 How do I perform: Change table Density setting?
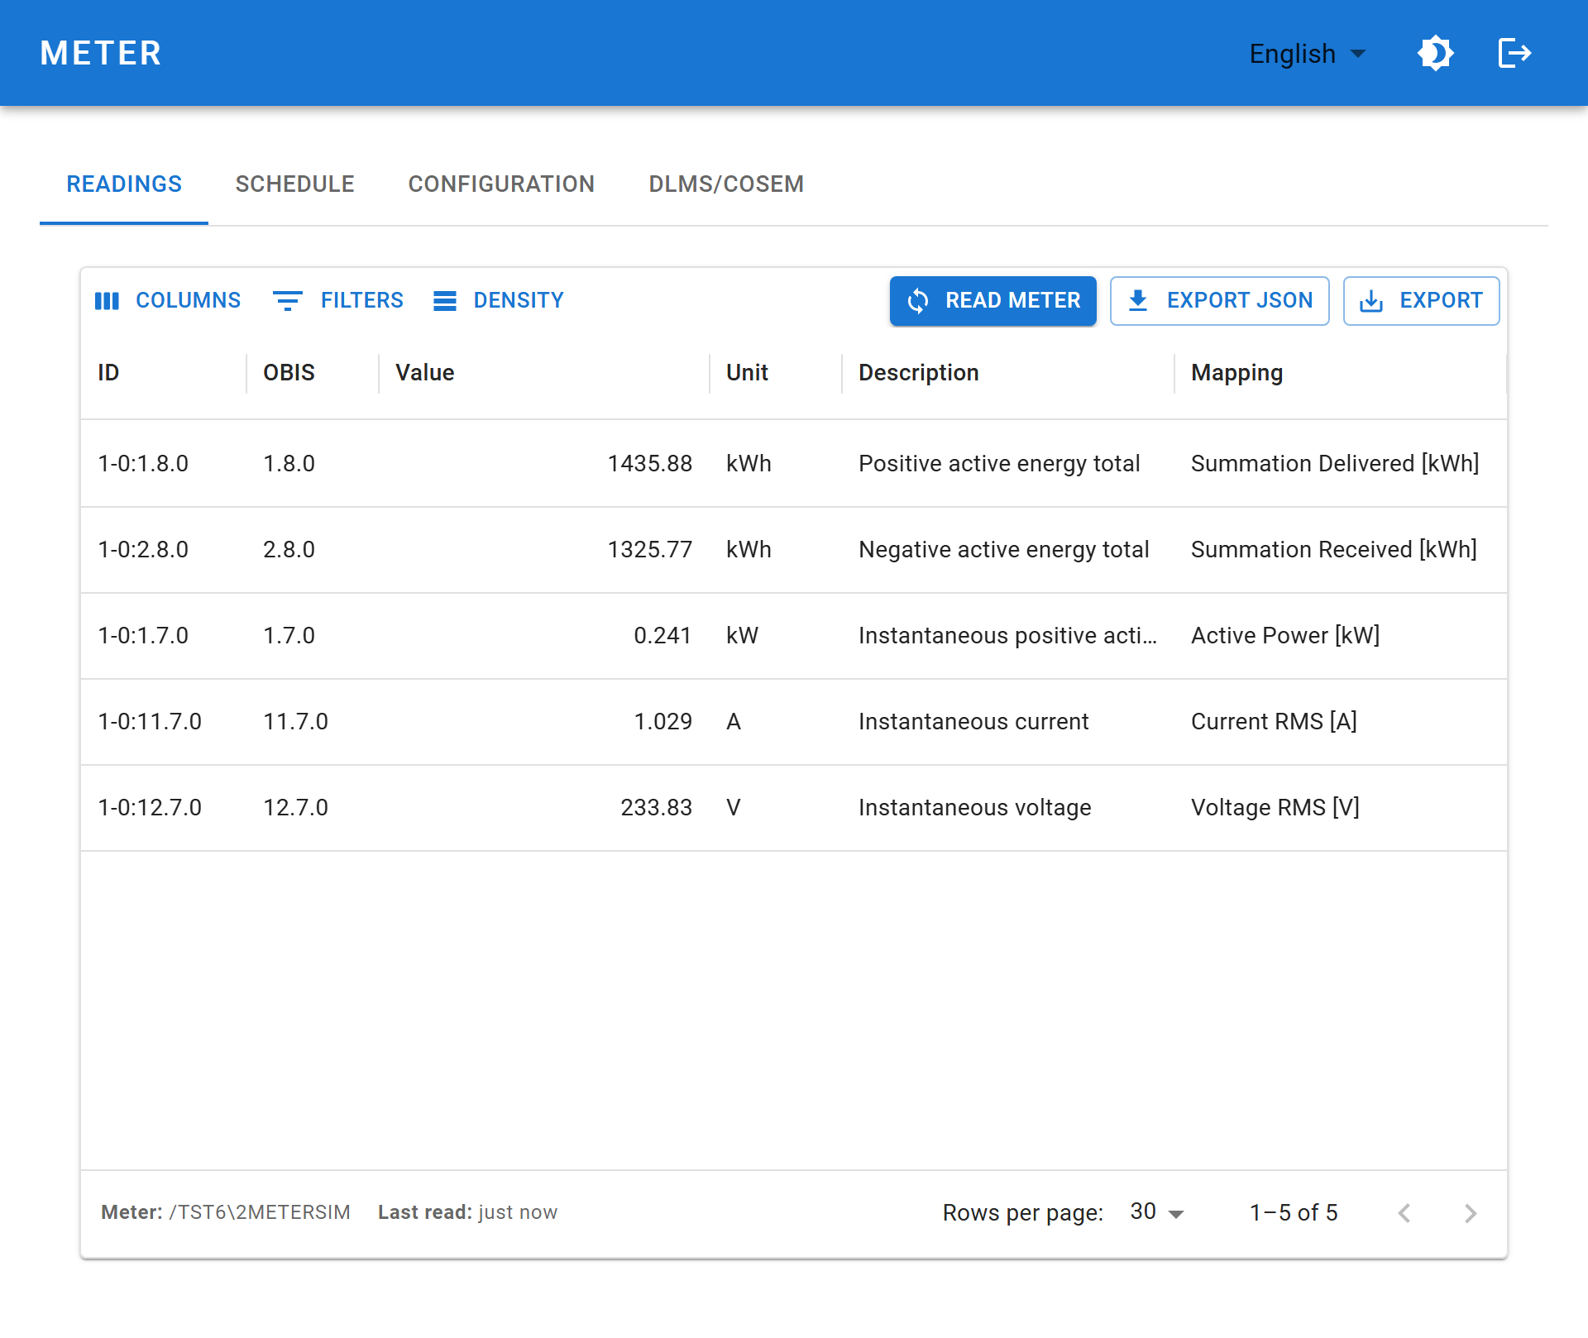(499, 300)
